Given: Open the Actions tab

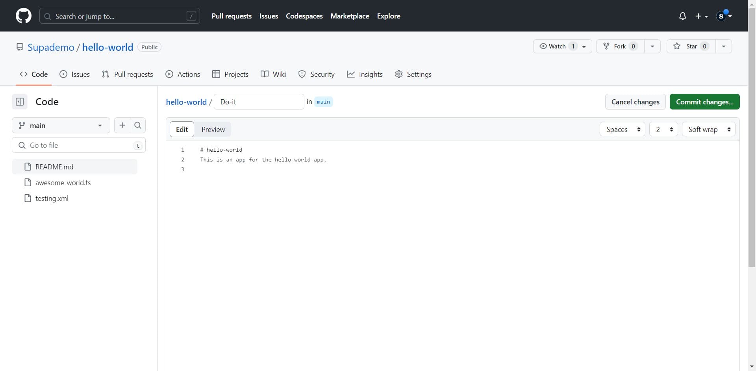Looking at the screenshot, I should pos(183,74).
